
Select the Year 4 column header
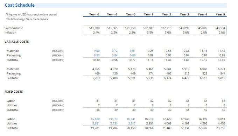202,14
